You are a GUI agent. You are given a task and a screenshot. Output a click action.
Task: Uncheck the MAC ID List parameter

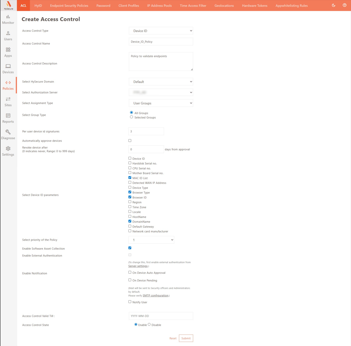[x=130, y=178]
